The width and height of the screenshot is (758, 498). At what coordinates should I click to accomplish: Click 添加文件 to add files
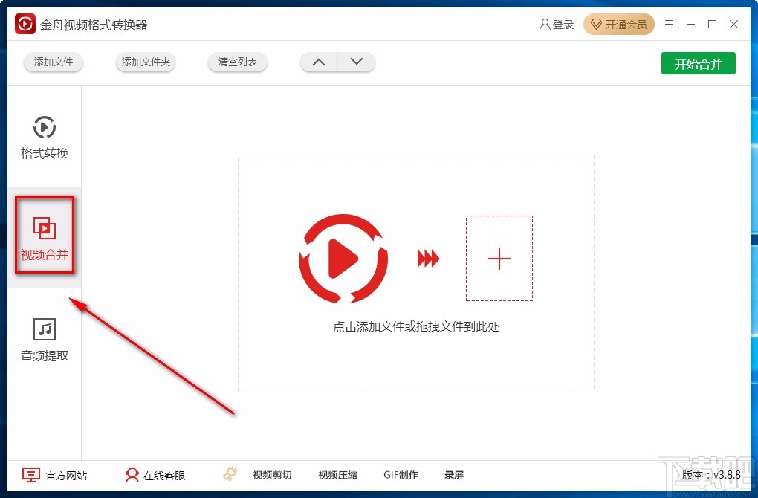pyautogui.click(x=53, y=62)
